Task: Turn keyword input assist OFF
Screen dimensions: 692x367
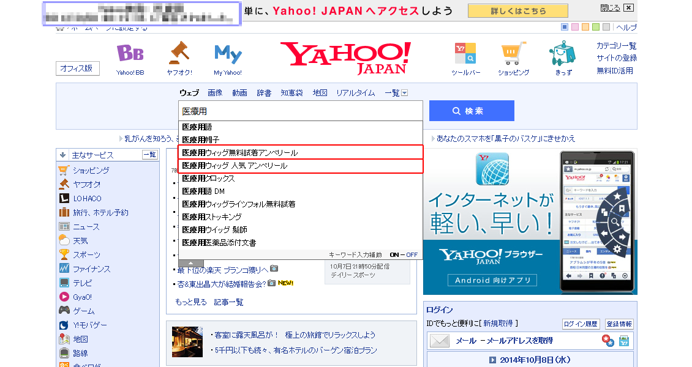Action: (412, 254)
